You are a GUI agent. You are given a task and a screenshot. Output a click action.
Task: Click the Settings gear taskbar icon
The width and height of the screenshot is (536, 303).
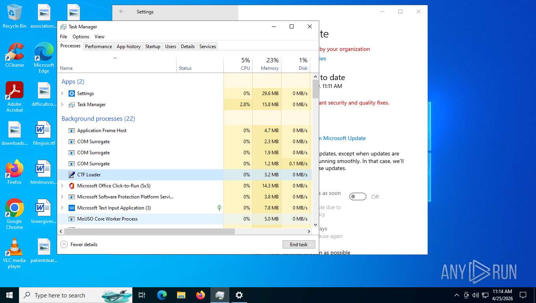pos(239,295)
